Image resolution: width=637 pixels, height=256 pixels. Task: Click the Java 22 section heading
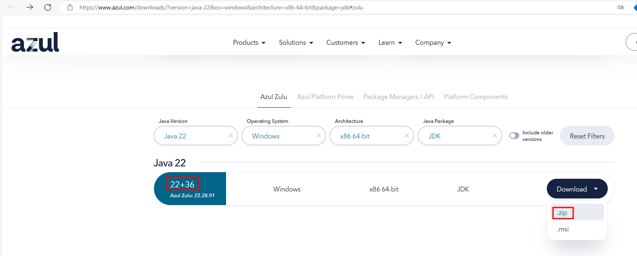tap(170, 163)
